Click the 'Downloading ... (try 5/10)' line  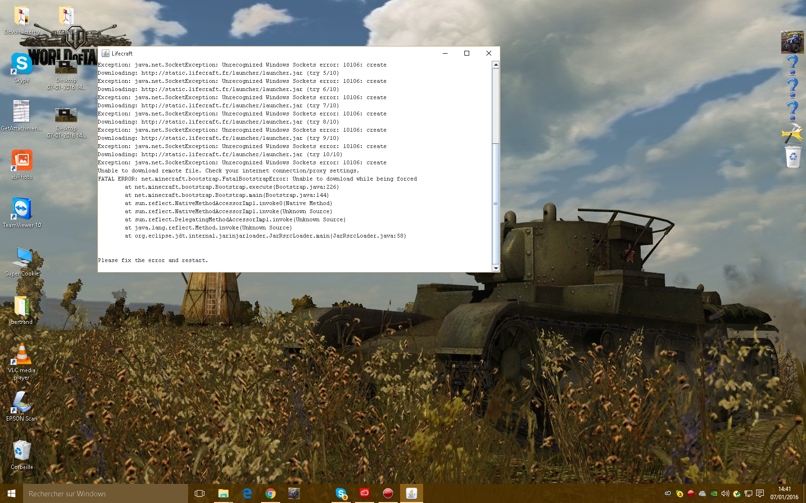click(218, 73)
